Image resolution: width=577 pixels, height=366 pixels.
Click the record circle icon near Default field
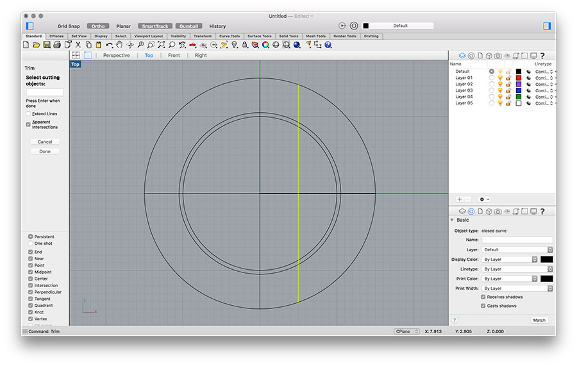click(354, 26)
